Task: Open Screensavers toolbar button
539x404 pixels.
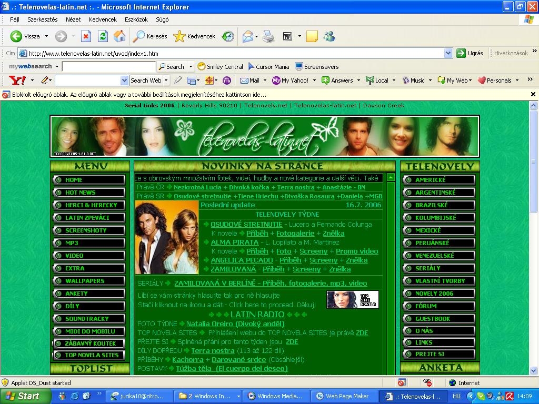Action: 317,67
